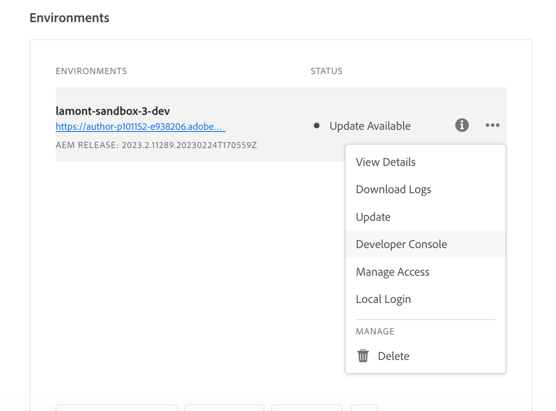Viewport: 556px width, 411px height.
Task: Select Local Login from the menu
Action: [383, 299]
